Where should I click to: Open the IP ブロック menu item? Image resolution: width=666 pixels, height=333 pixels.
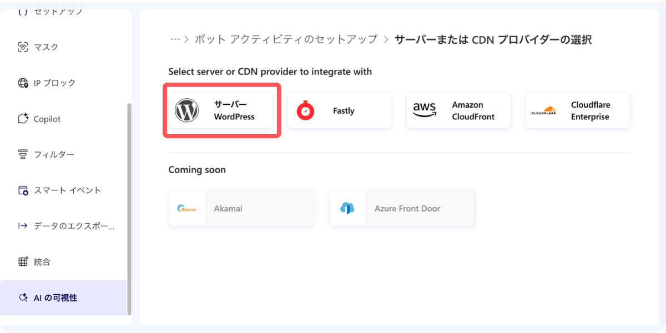64,83
